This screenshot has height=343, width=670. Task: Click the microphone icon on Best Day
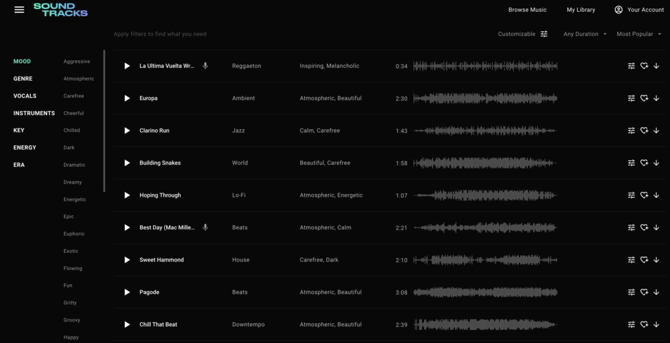[205, 227]
